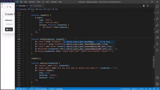Click the feedback icon in status bar
The width and height of the screenshot is (160, 90).
pos(154,89)
